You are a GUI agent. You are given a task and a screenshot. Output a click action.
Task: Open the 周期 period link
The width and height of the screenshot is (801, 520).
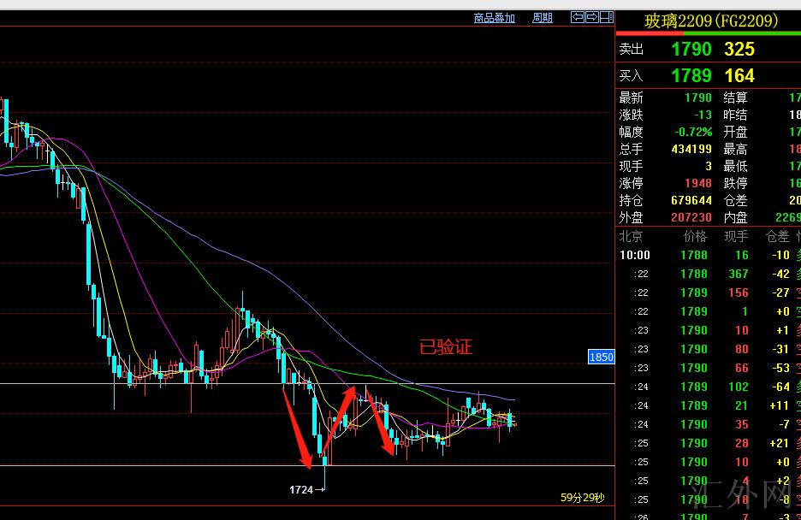pyautogui.click(x=542, y=18)
